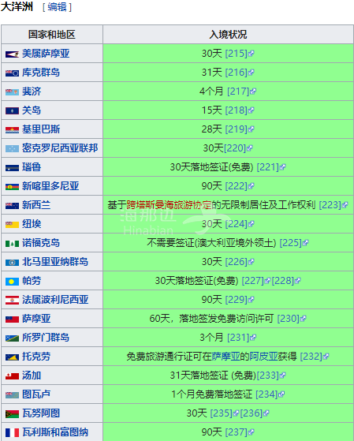Viewport: 354px width, 441px height.
Task: Click the Cook Islands flag icon
Action: (x=12, y=73)
